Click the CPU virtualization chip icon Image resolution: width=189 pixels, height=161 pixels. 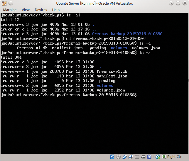click(149, 157)
